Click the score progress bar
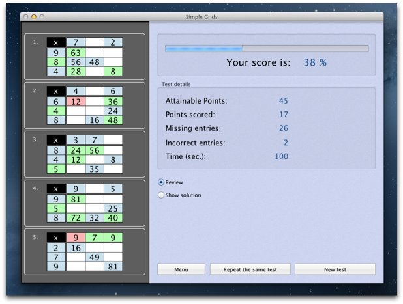The image size is (403, 304). (266, 48)
